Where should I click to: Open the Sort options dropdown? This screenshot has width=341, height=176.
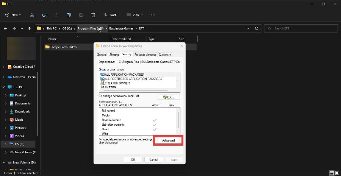point(112,15)
